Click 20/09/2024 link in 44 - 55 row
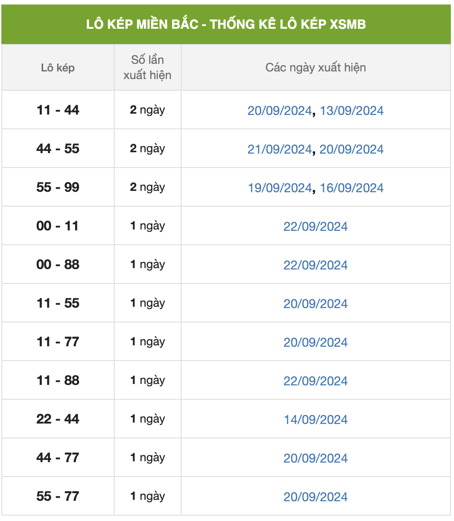 tap(352, 149)
